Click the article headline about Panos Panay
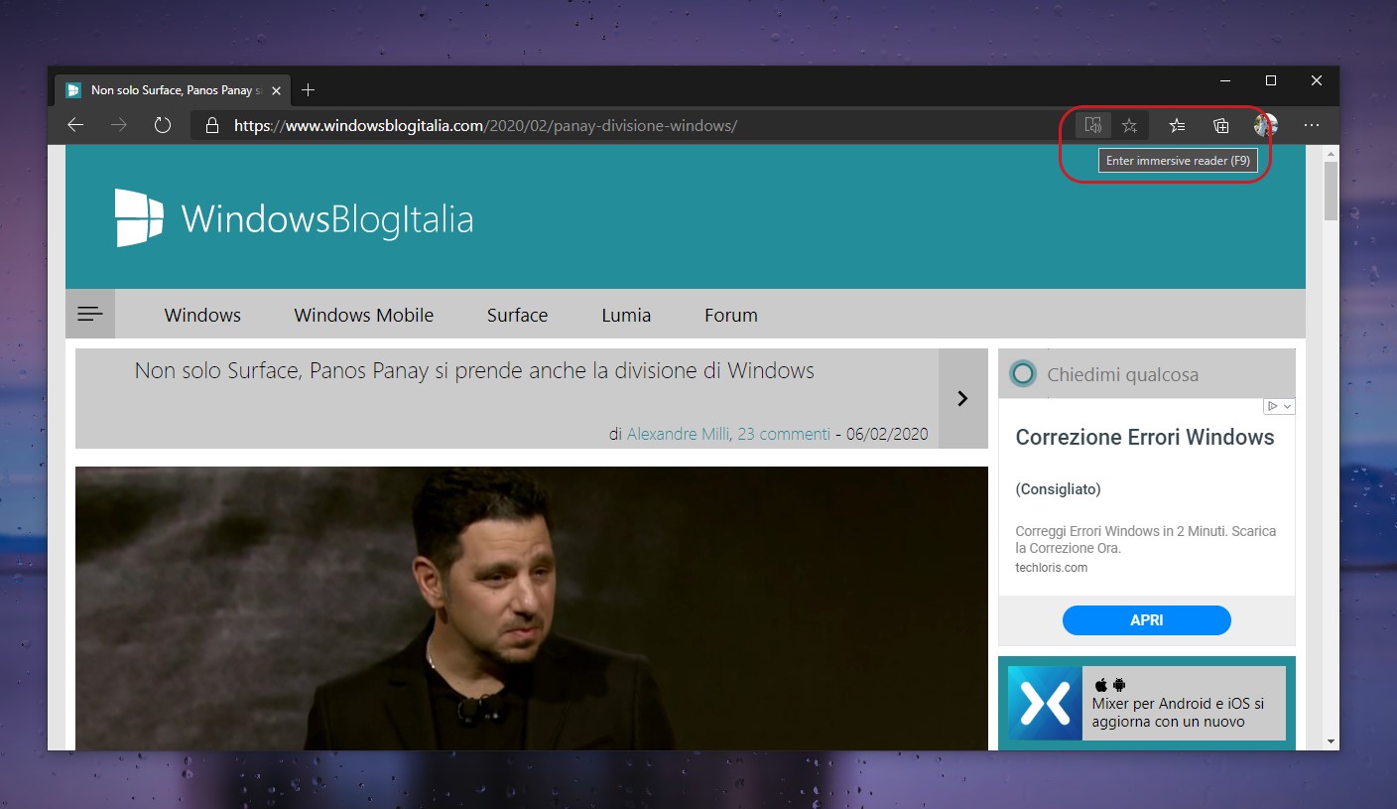 point(474,371)
